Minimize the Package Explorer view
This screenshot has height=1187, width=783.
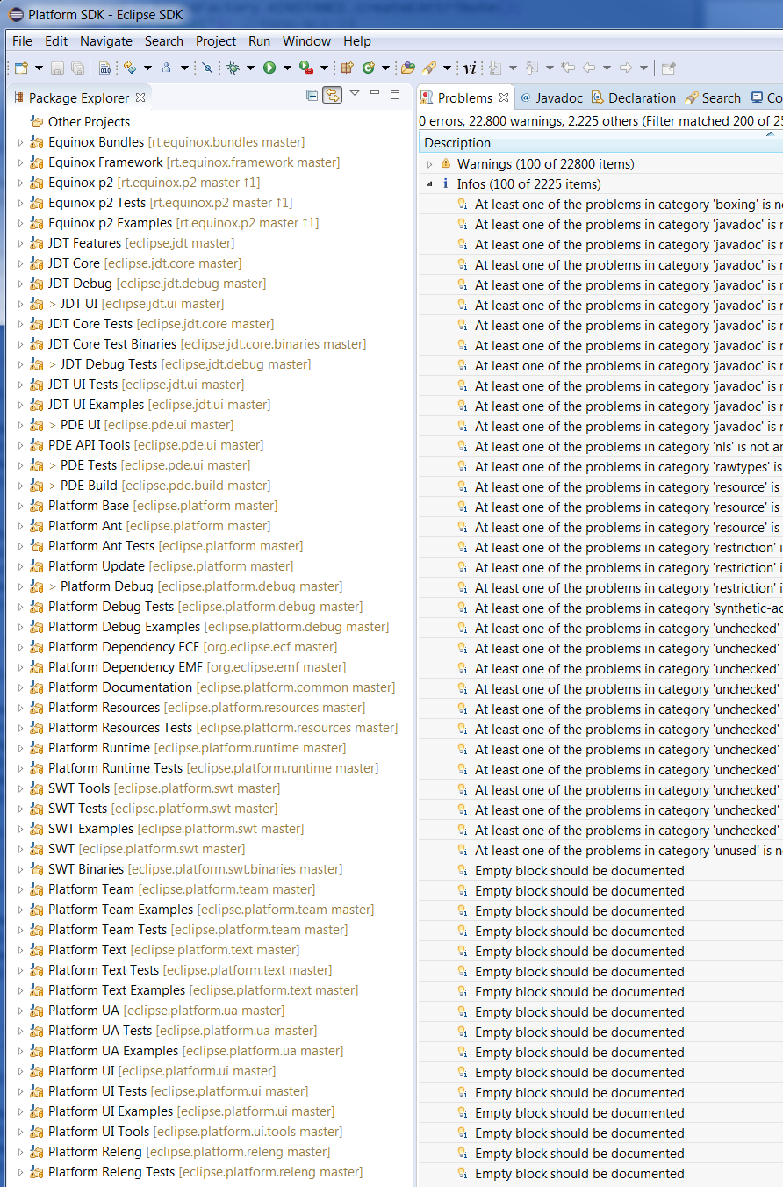click(x=376, y=93)
